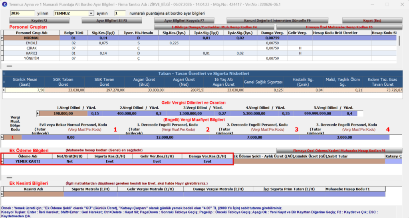
Task: Click the row arrow marker beside NORMAL
Action: 2,38
